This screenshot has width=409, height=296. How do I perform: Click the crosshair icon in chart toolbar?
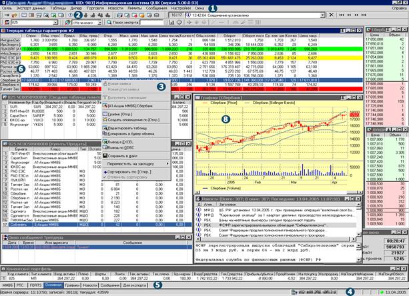[x=189, y=23]
